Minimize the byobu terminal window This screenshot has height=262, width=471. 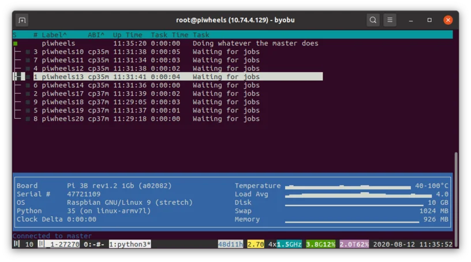point(410,20)
